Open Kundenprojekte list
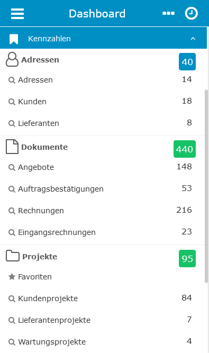Image resolution: width=209 pixels, height=353 pixels. click(x=100, y=298)
